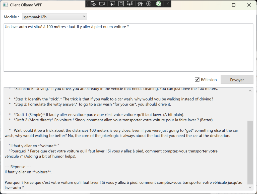Click the Hot Reload braces icon
This screenshot has height=194, width=257.
coord(140,4)
